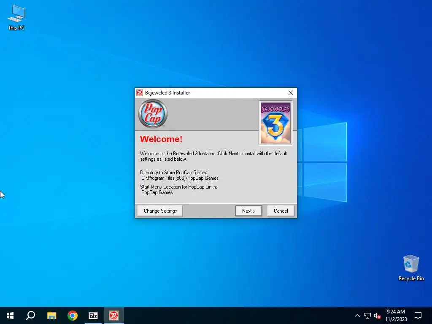The image size is (432, 324).
Task: Click the Next button in installer
Action: click(248, 211)
